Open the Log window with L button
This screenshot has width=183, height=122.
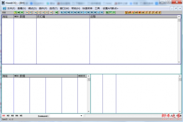pos(62,13)
